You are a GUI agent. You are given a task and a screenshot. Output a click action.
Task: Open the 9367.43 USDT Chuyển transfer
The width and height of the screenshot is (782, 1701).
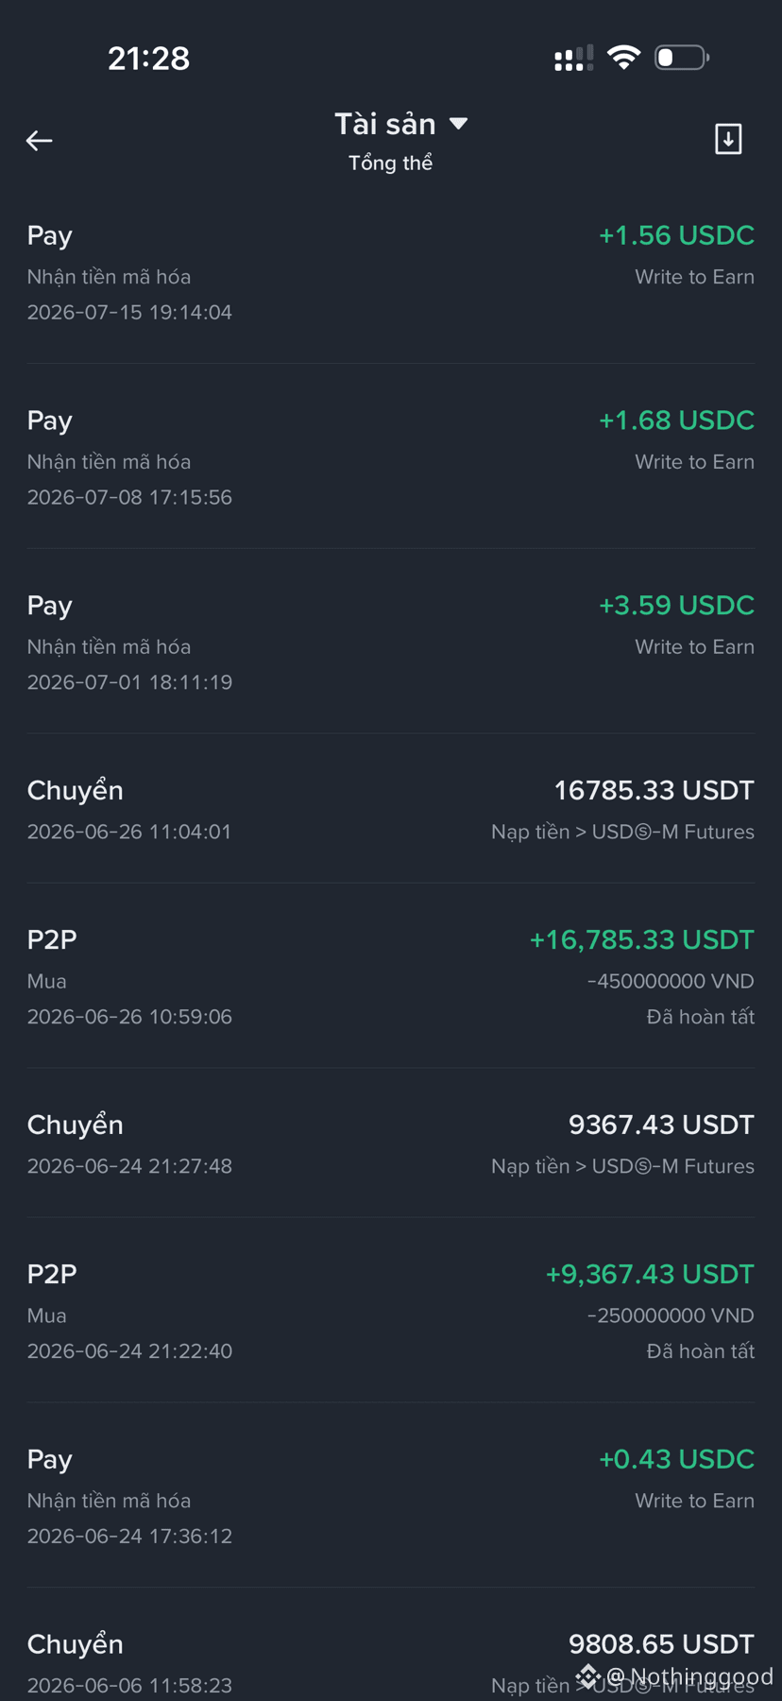391,1143
